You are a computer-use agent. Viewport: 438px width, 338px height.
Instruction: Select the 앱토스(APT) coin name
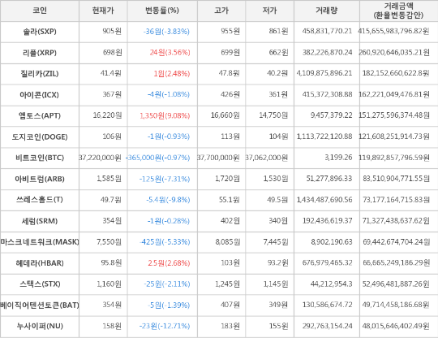click(x=40, y=115)
